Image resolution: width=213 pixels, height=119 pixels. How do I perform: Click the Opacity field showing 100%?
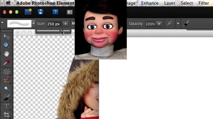pos(150,24)
